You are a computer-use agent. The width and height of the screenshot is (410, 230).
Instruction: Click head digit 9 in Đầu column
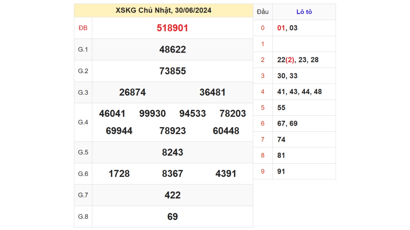pos(263,172)
